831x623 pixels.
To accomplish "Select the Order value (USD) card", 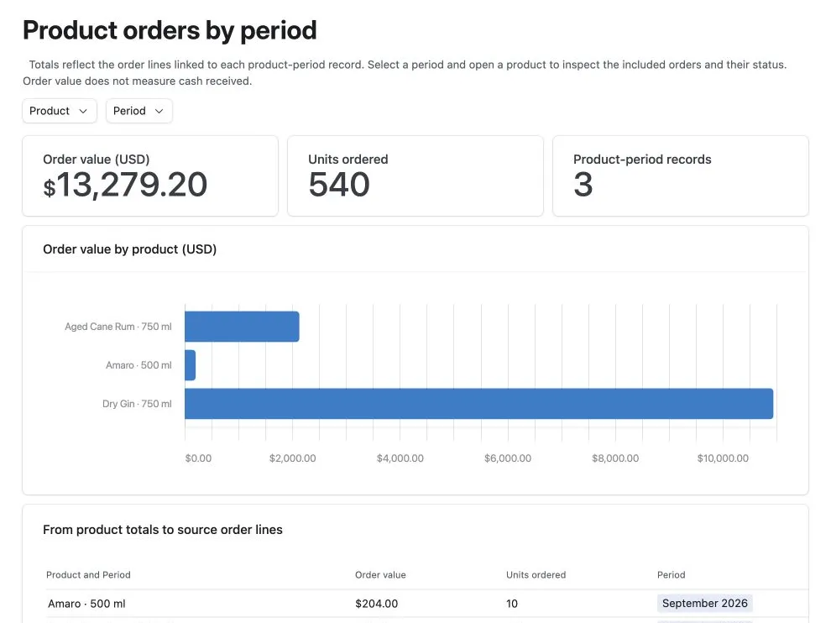I will click(x=150, y=176).
